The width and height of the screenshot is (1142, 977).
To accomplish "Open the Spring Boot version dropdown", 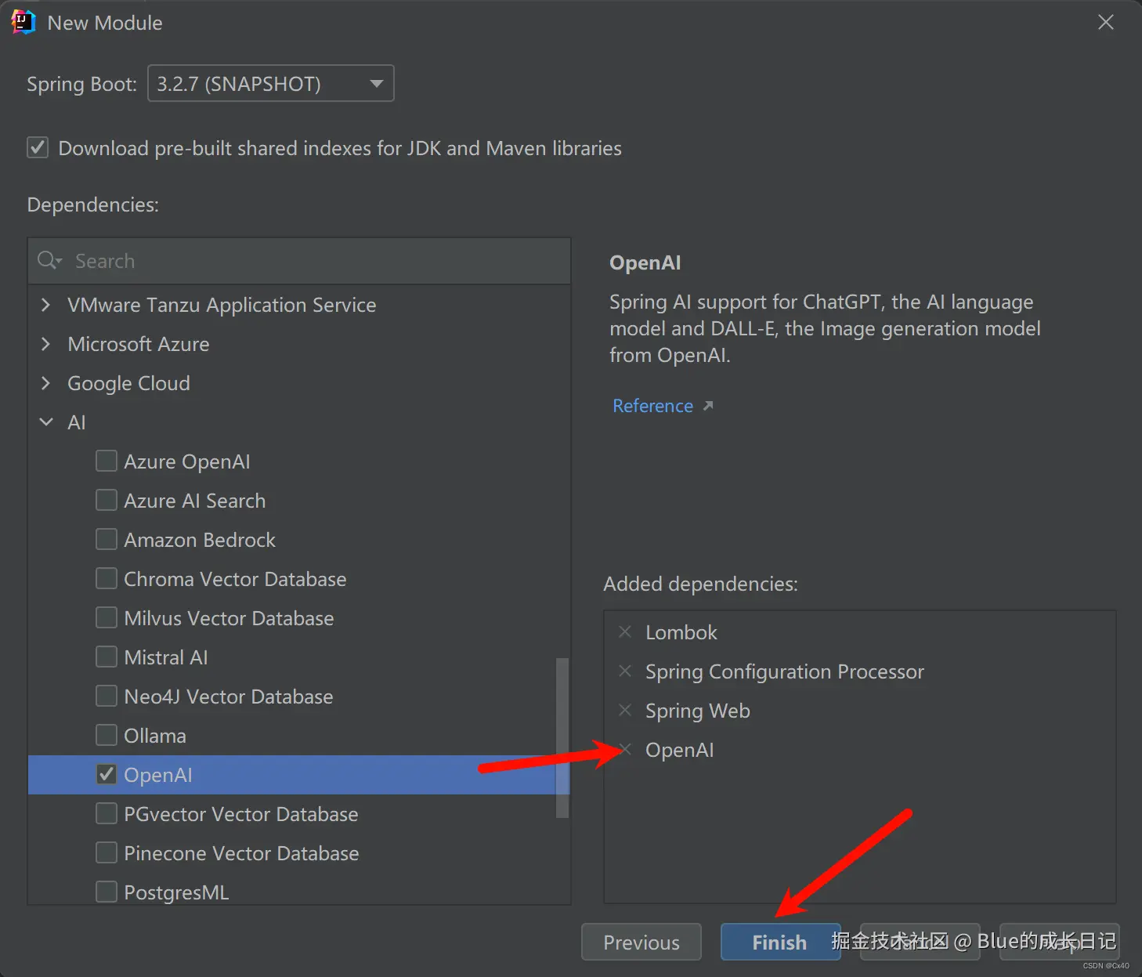I will point(376,84).
